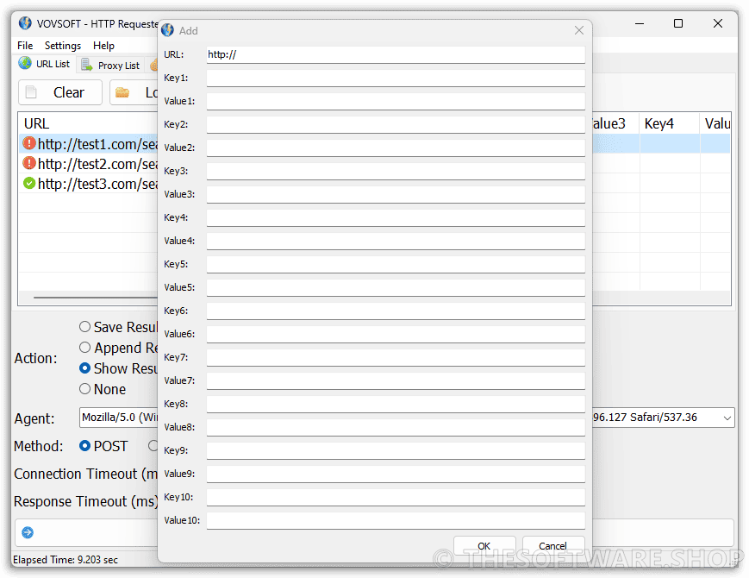Select the http://test3.com row text
The image size is (749, 578).
(97, 184)
